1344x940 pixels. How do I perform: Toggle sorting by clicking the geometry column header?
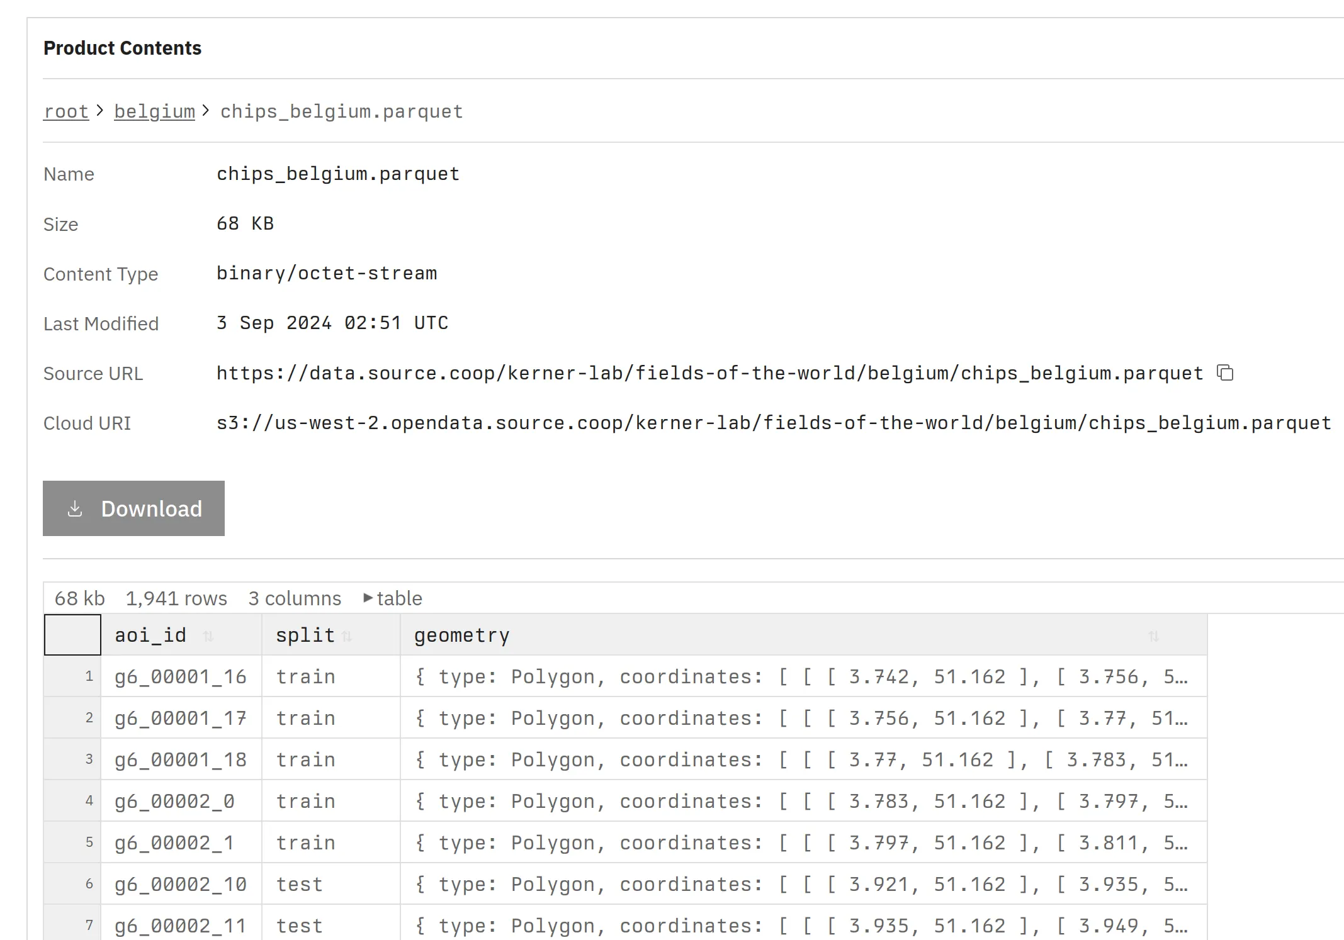462,635
